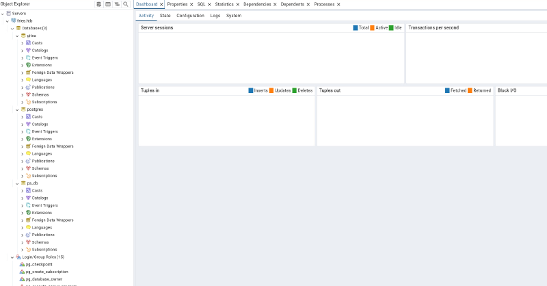The height and width of the screenshot is (286, 547).
Task: Select the Logs dashboard sub-tab
Action: tap(215, 16)
